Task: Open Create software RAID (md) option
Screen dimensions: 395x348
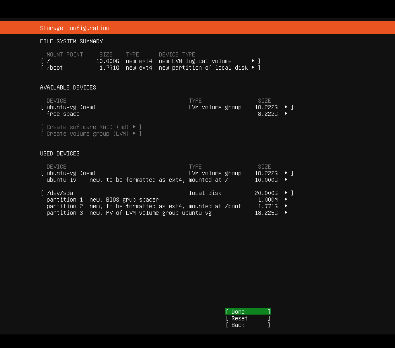Action: click(91, 127)
